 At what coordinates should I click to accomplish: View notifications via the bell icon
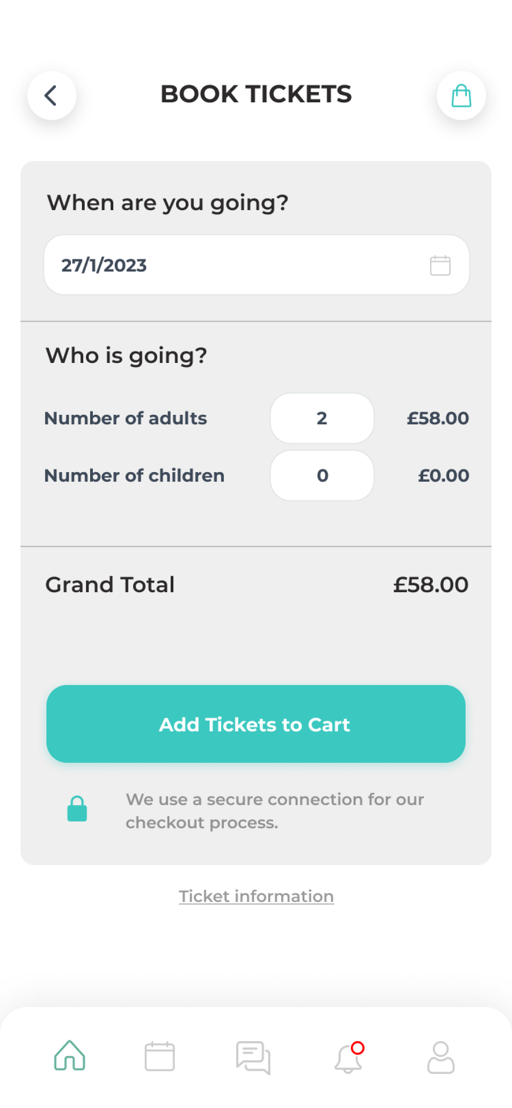(x=349, y=1058)
